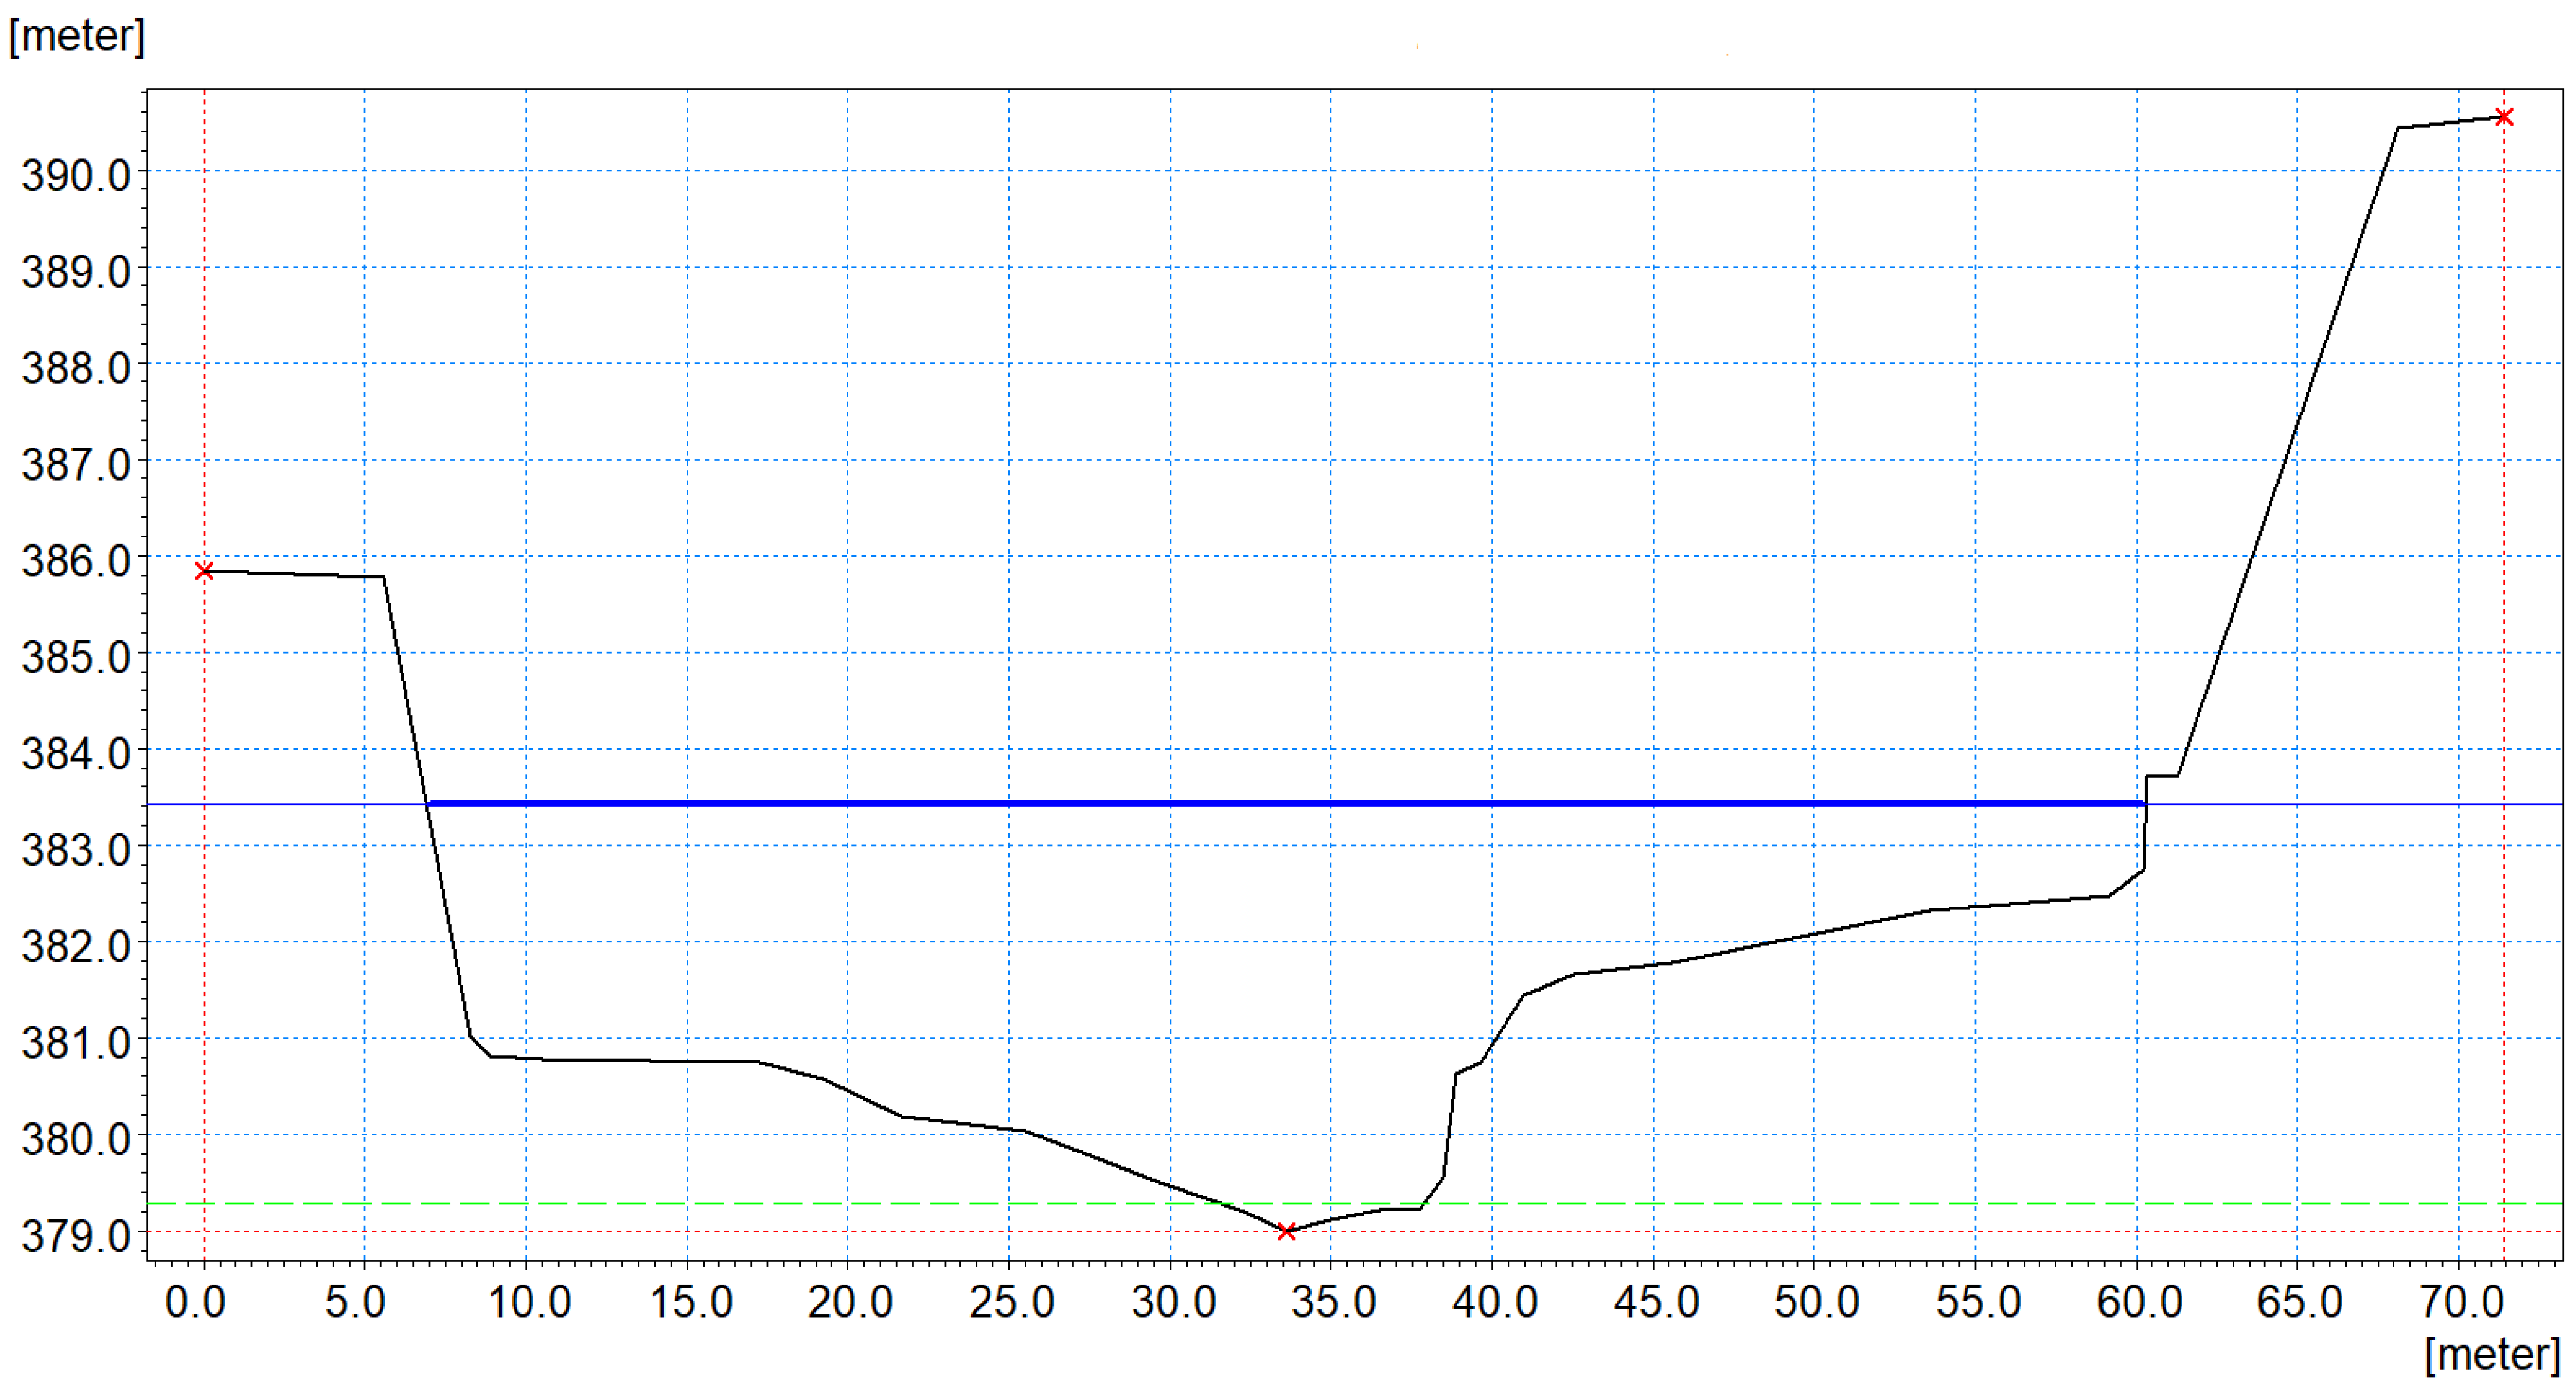Image resolution: width=2576 pixels, height=1399 pixels.
Task: Click the 390.0 label on vertical axis
Action: click(x=76, y=176)
